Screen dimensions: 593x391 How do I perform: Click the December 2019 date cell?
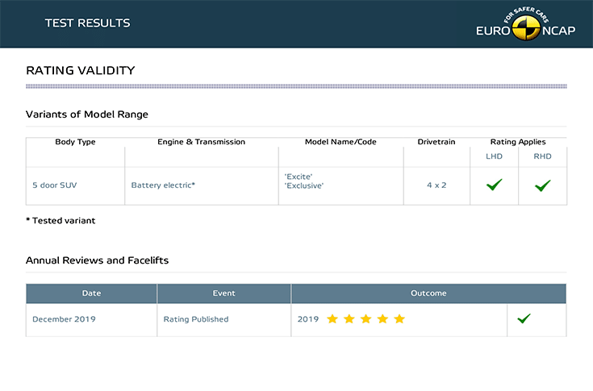pyautogui.click(x=64, y=319)
